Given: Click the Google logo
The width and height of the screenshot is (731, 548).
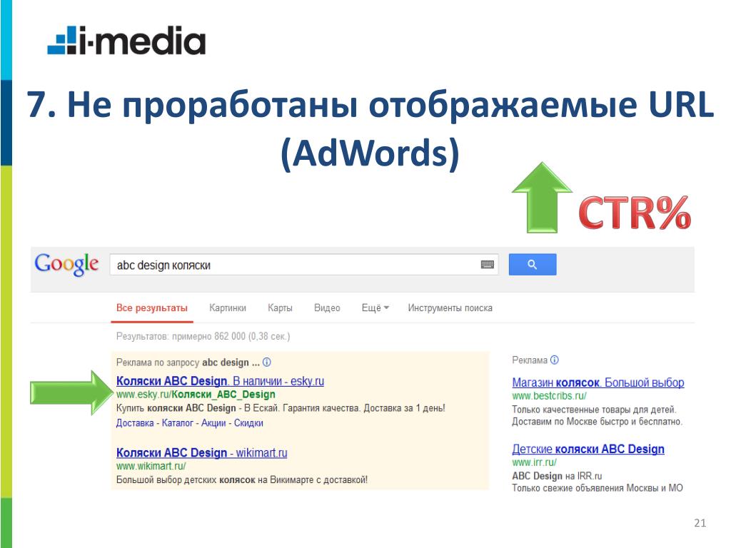Looking at the screenshot, I should pos(66,264).
